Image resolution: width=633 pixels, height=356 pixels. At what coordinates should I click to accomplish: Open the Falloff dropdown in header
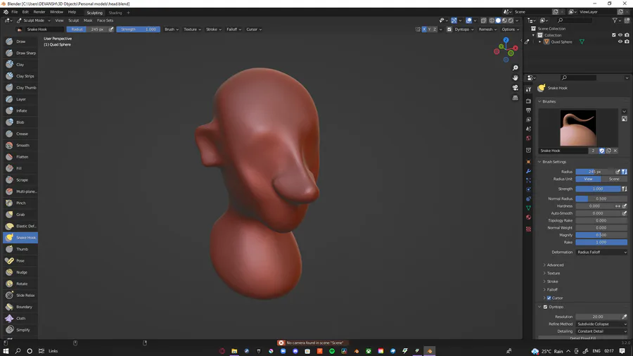[x=234, y=30]
